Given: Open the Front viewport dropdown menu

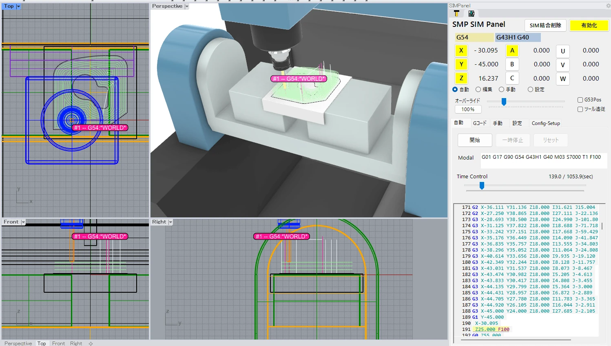Looking at the screenshot, I should (23, 222).
